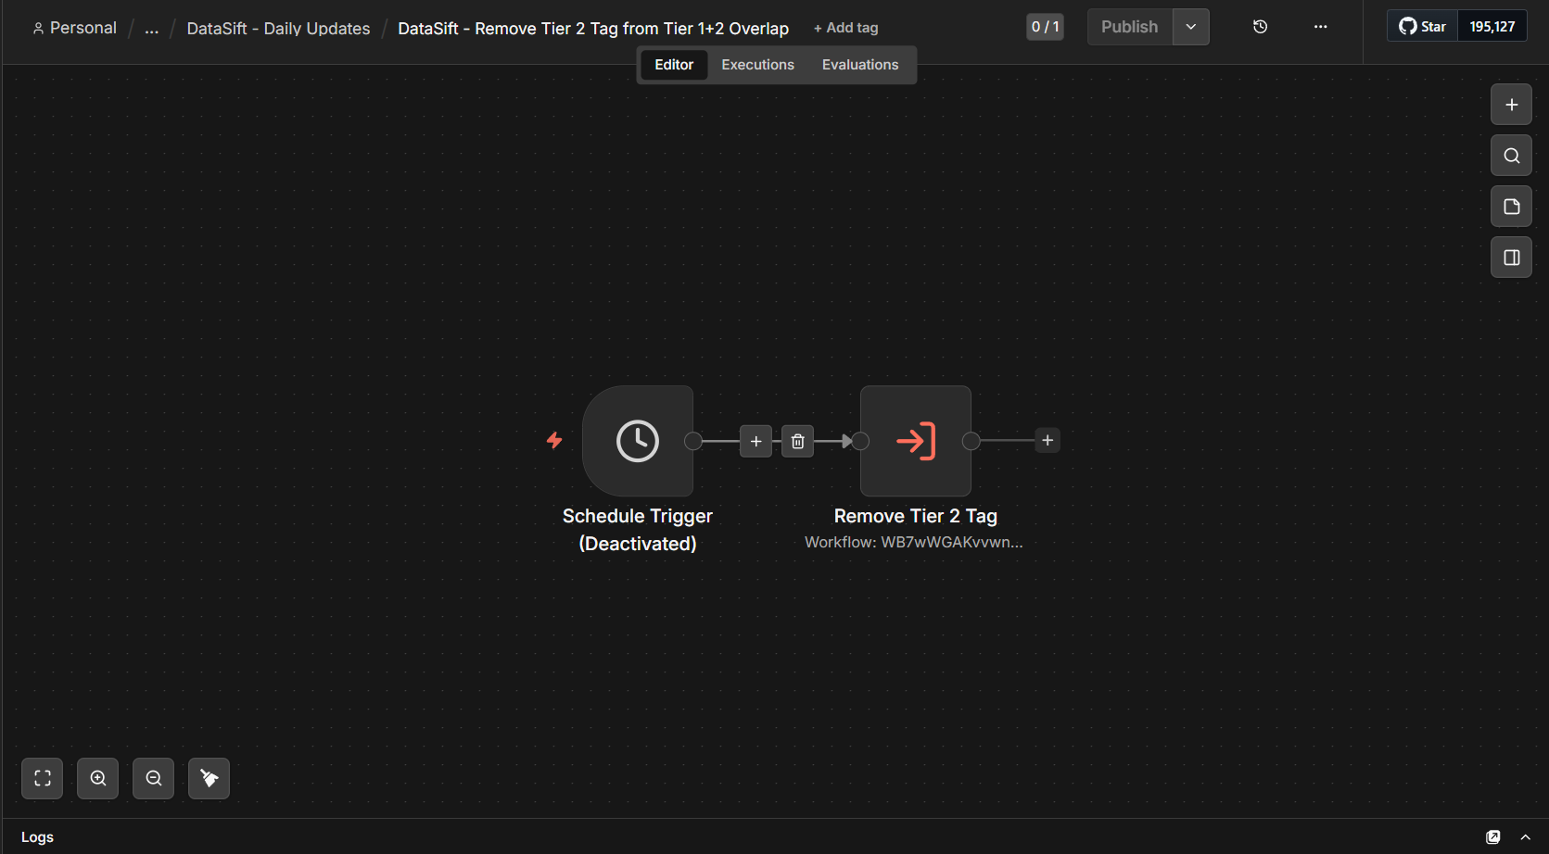Image resolution: width=1549 pixels, height=854 pixels.
Task: Open the Publish dropdown arrow
Action: (x=1191, y=27)
